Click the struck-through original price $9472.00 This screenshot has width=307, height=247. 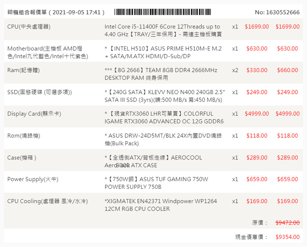pyautogui.click(x=287, y=223)
